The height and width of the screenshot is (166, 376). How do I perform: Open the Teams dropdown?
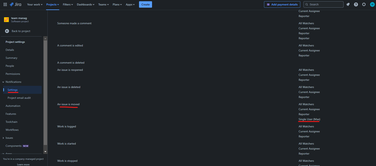point(104,4)
